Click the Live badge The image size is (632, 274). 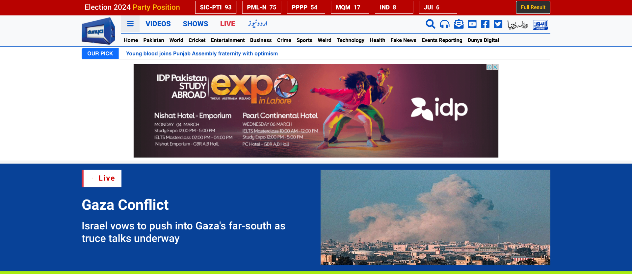(x=102, y=178)
